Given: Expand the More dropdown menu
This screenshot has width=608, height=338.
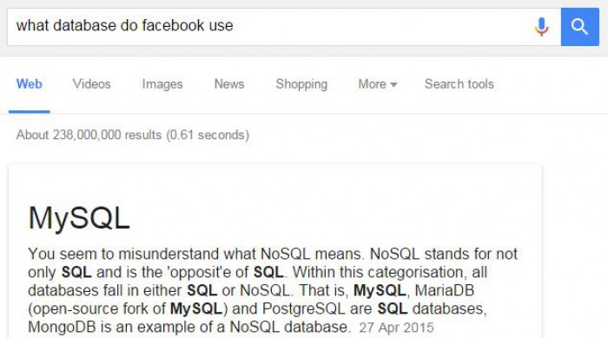Looking at the screenshot, I should 378,83.
